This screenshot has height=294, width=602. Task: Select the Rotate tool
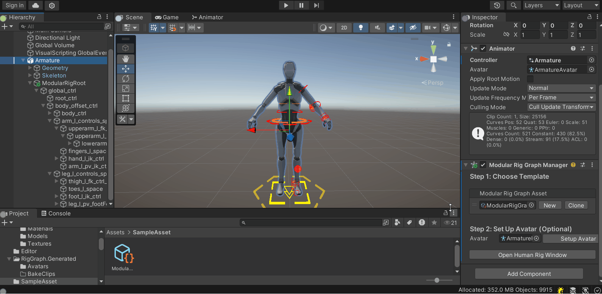(x=126, y=79)
